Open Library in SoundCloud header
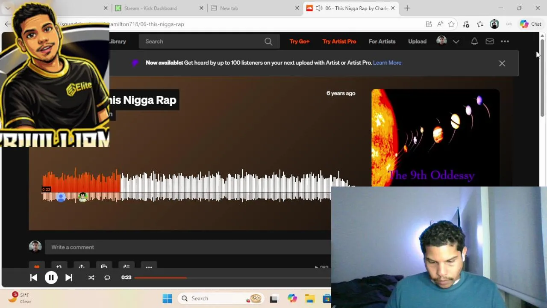This screenshot has height=308, width=547. coord(118,41)
